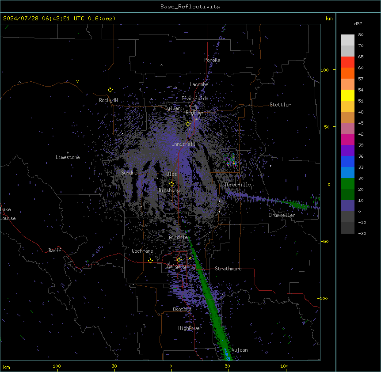Click the yellow station marker at Calgary
The width and height of the screenshot is (381, 372).
click(179, 260)
